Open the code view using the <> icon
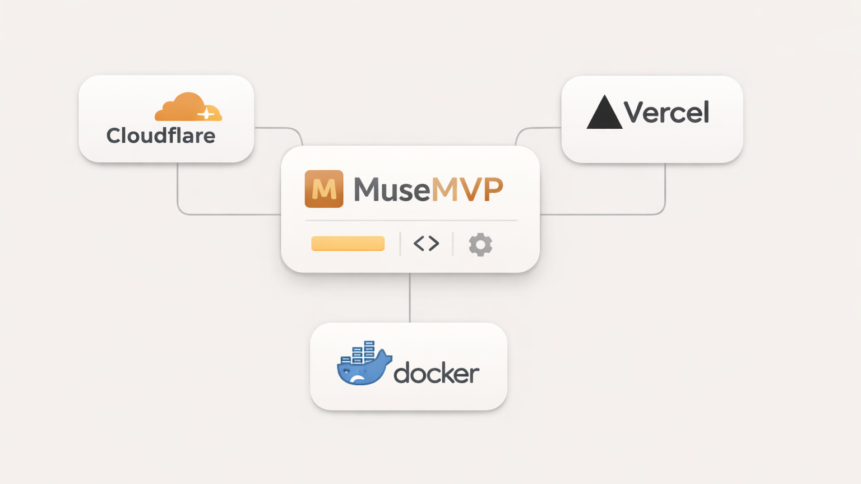This screenshot has width=861, height=484. pos(425,244)
